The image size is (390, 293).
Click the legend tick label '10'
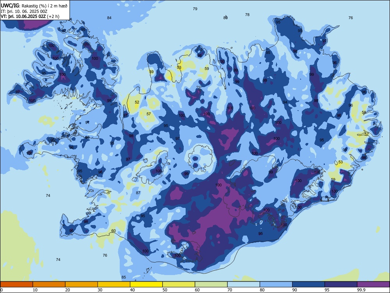point(35,290)
